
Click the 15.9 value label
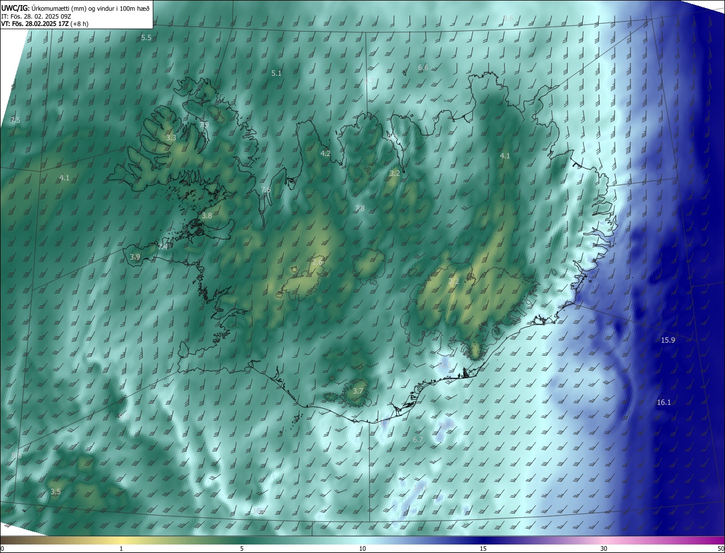click(668, 340)
